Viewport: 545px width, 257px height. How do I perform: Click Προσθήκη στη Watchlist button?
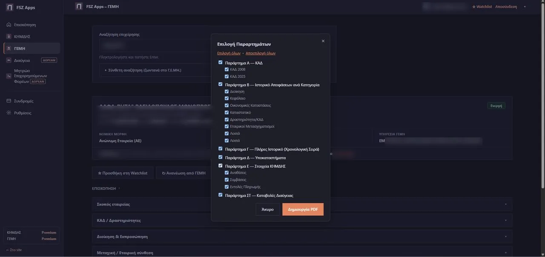coord(123,173)
